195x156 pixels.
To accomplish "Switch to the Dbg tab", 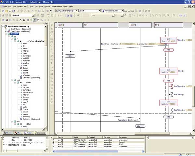I will pos(18,133).
